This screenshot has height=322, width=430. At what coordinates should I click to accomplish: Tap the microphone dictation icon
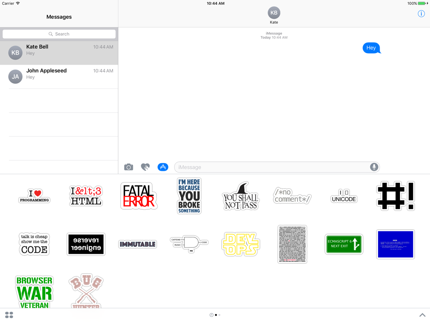(374, 167)
